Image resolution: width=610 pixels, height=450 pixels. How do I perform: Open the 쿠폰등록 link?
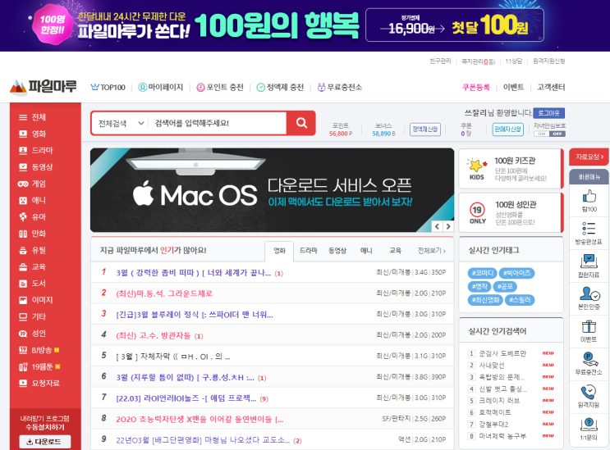click(475, 88)
